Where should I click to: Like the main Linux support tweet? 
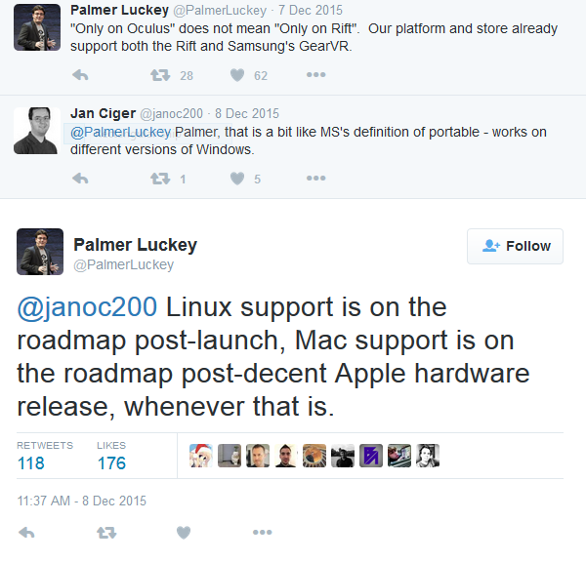pyautogui.click(x=183, y=533)
